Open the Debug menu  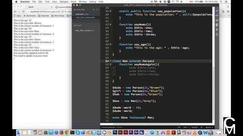click(93, 2)
